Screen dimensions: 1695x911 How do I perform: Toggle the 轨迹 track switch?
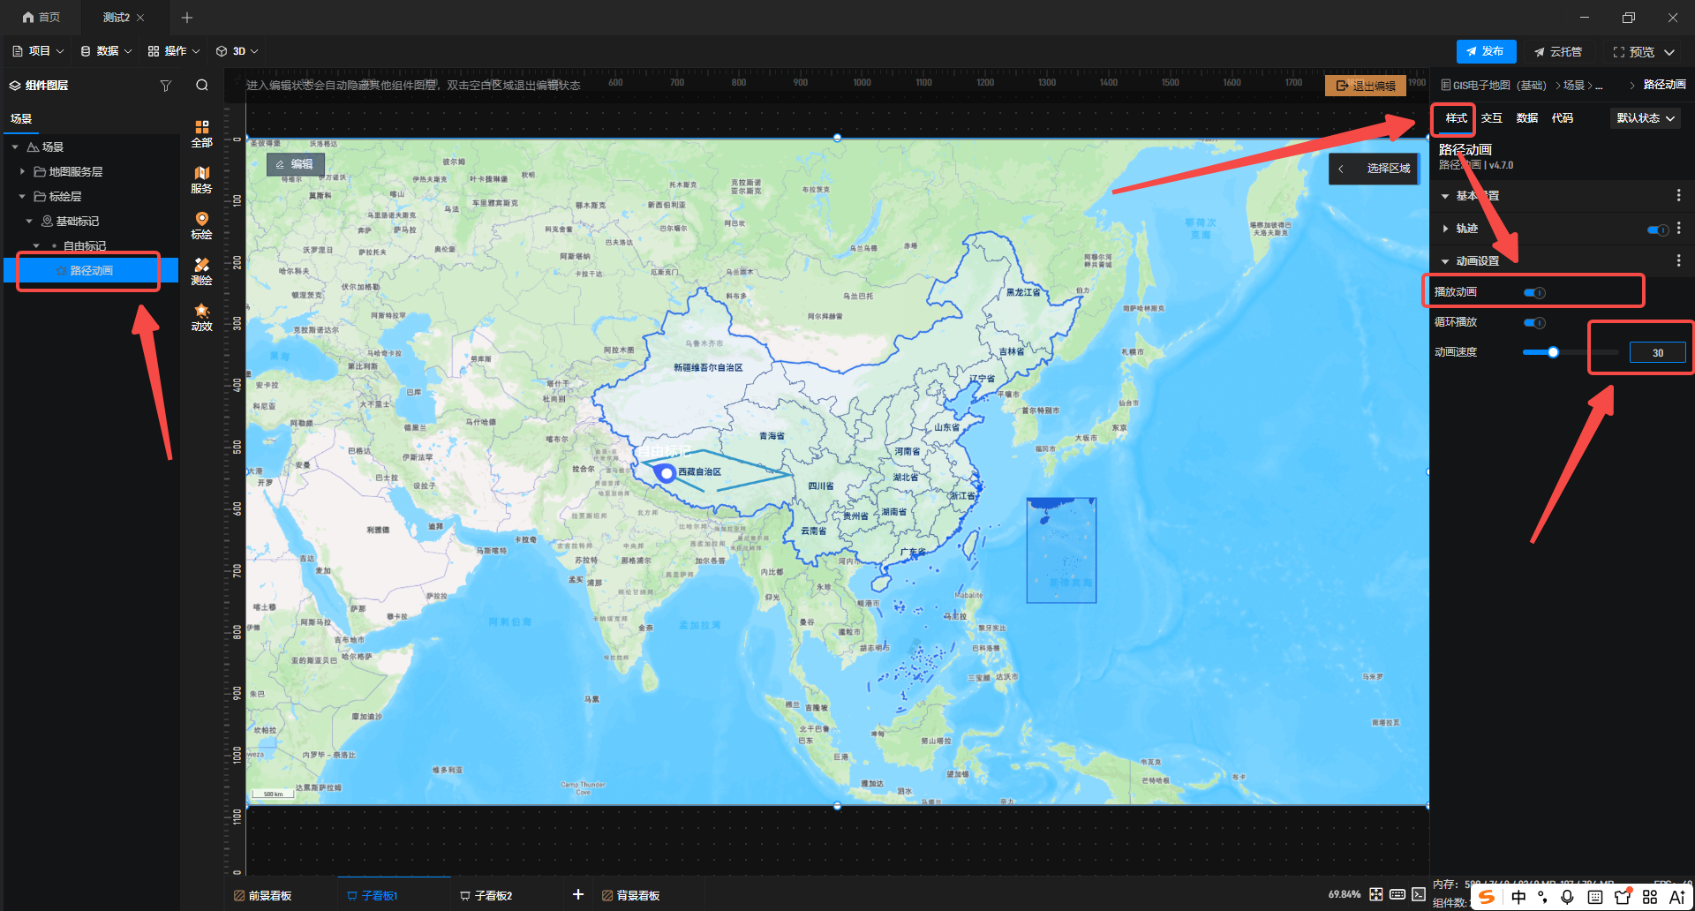(x=1657, y=230)
